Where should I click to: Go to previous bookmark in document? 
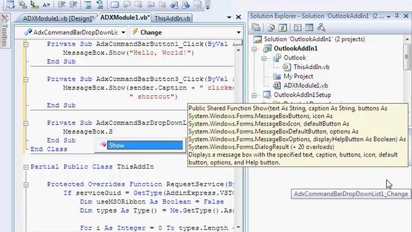pos(174,5)
